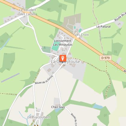Click the orange location pin marker
Image resolution: width=126 pixels, height=126 pixels.
click(x=63, y=58)
